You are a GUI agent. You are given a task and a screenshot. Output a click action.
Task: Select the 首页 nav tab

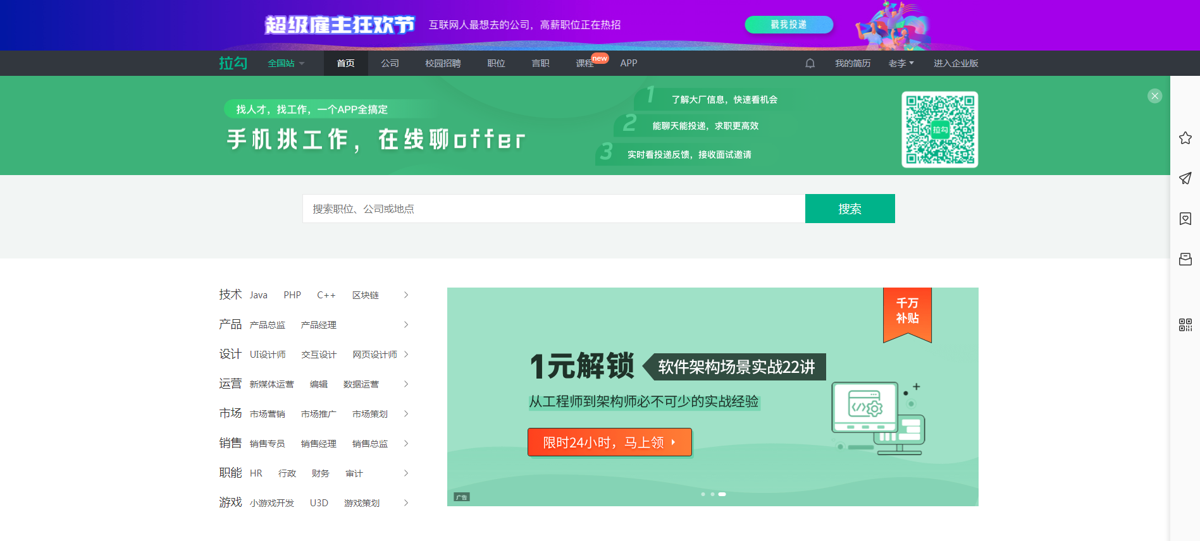(345, 63)
